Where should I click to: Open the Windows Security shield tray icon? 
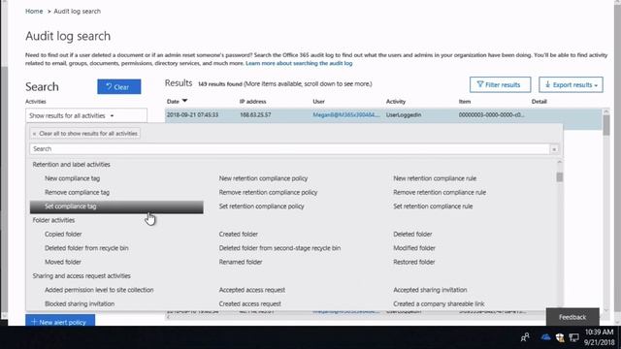[x=560, y=337]
